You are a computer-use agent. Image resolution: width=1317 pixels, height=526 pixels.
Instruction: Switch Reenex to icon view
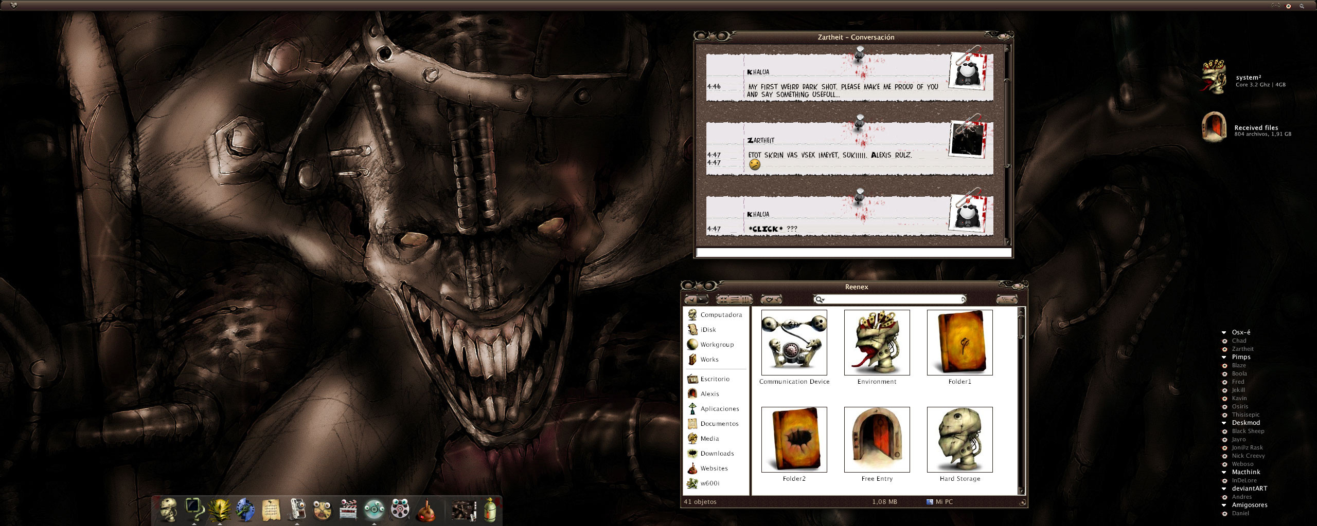[723, 299]
